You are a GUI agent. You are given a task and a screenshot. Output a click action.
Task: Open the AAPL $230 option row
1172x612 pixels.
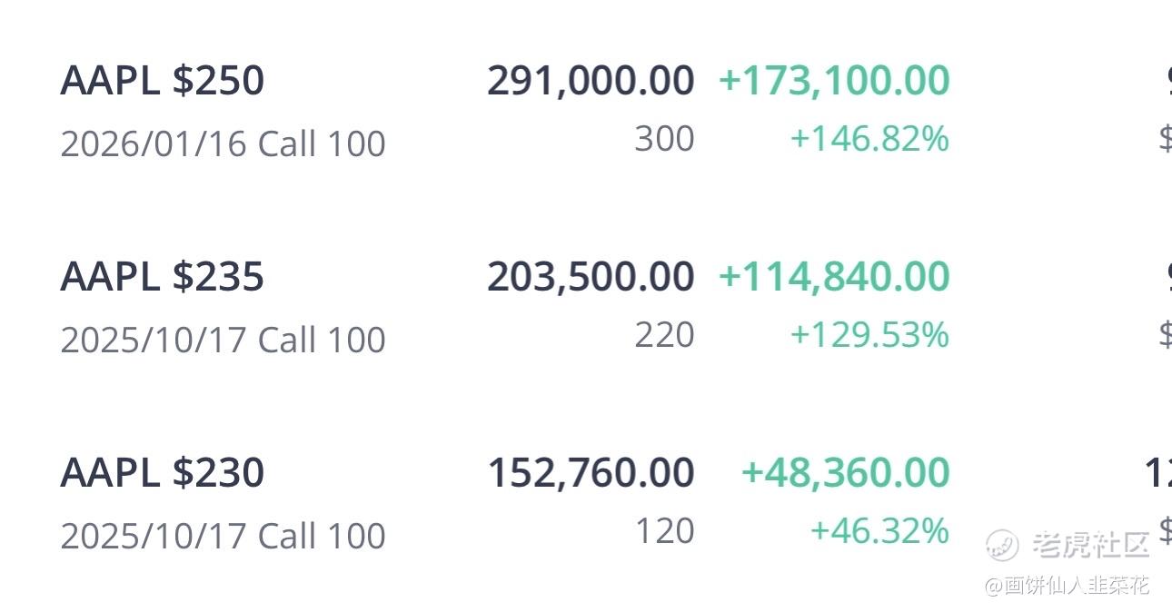point(586,502)
